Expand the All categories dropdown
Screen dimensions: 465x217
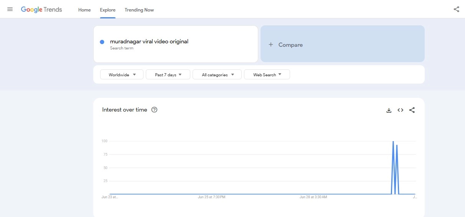[x=217, y=75]
